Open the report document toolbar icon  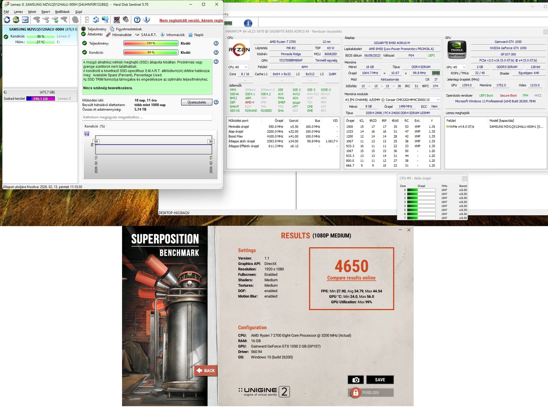click(x=87, y=20)
